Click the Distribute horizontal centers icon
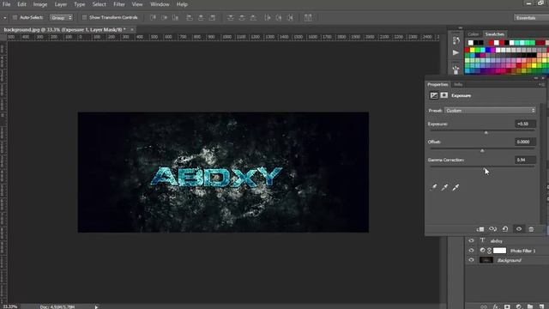Viewport: 549px width, 309px height. coord(279,17)
